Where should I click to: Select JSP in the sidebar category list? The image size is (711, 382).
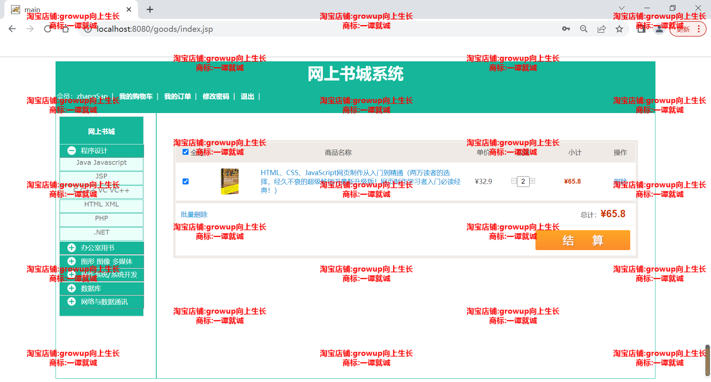point(101,176)
